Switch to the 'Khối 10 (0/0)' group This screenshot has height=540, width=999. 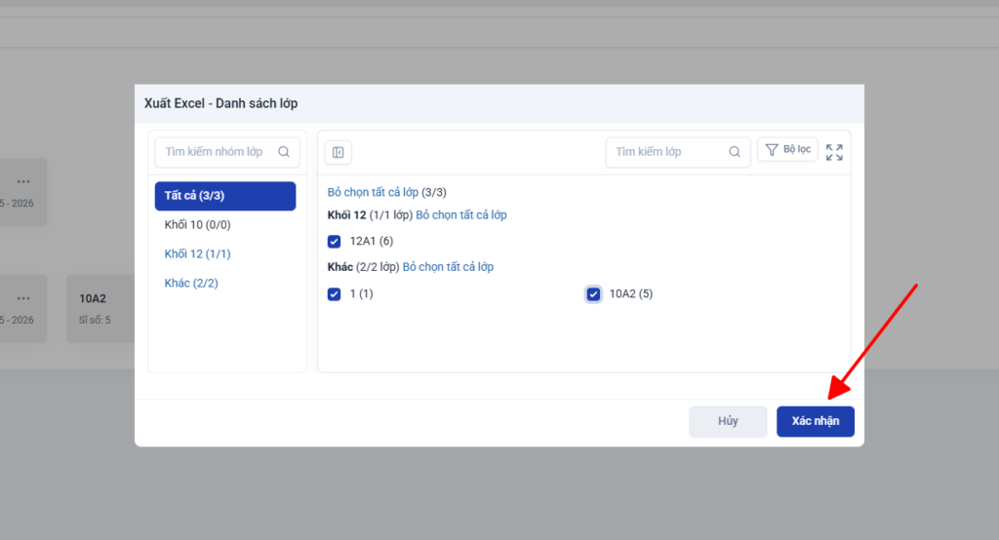[197, 225]
